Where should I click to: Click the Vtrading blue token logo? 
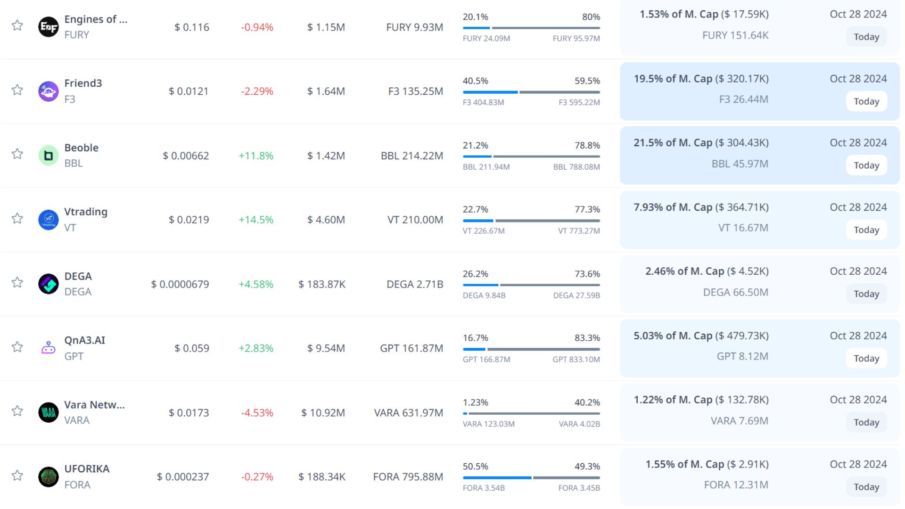48,220
